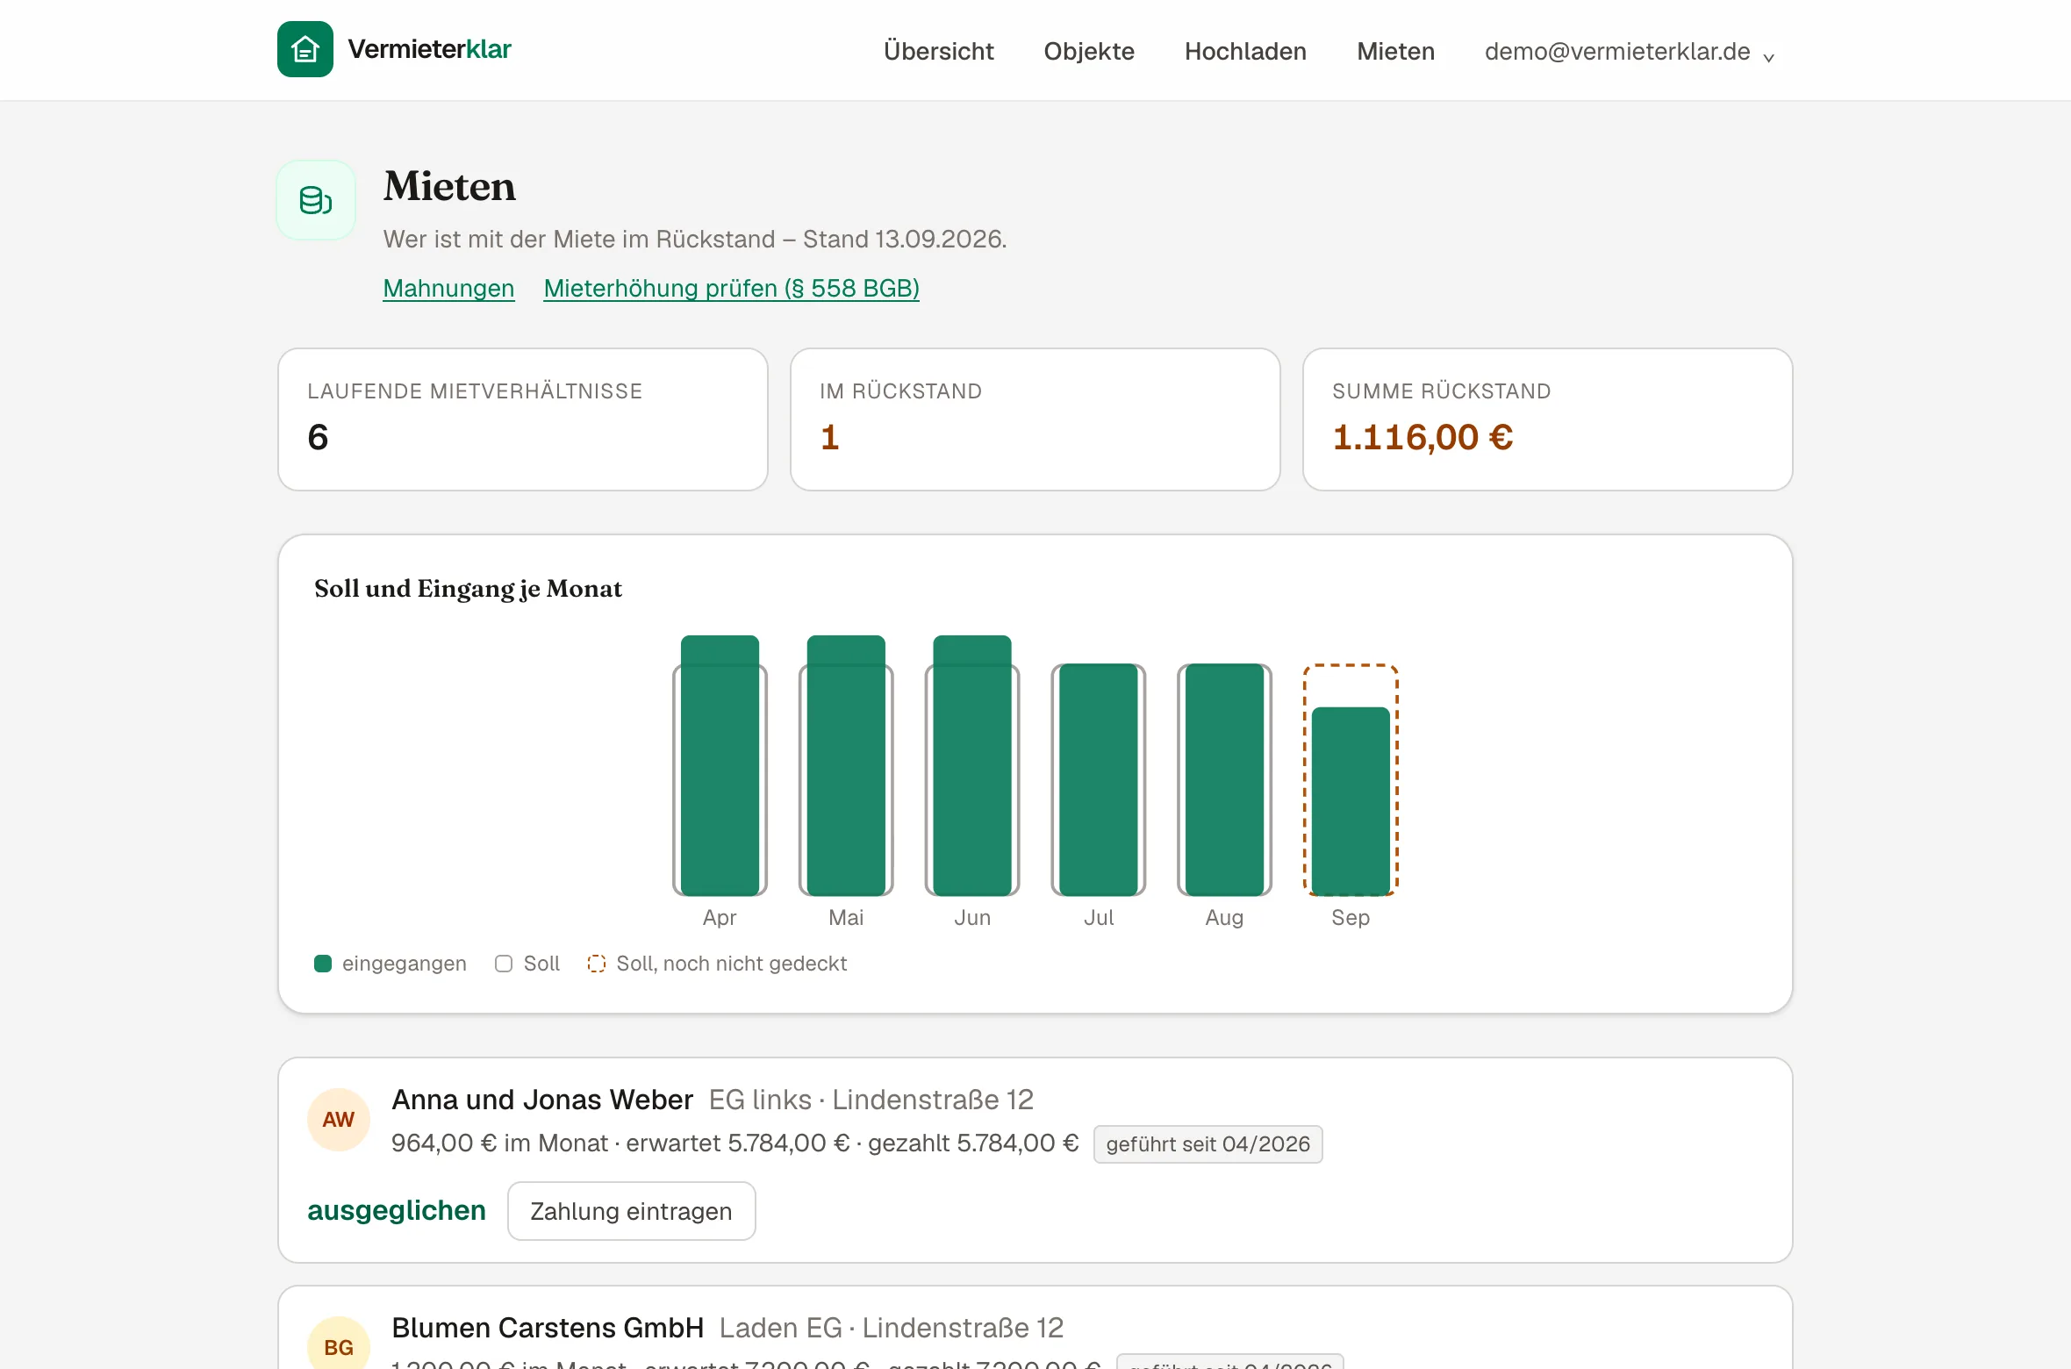Screen dimensions: 2071x1369
Task: Click the Aug bar in the chart
Action: click(x=1224, y=779)
